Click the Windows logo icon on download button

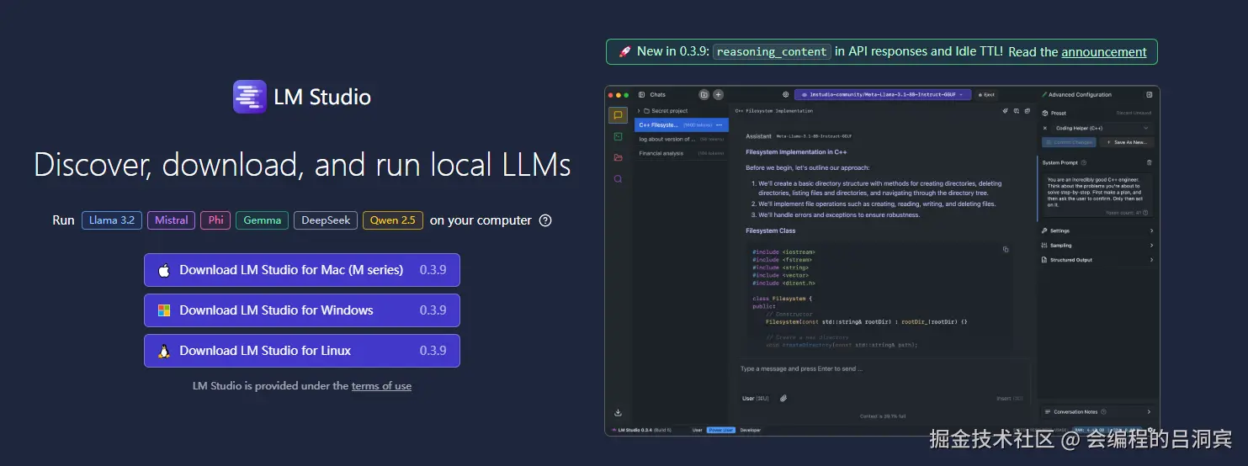point(164,310)
